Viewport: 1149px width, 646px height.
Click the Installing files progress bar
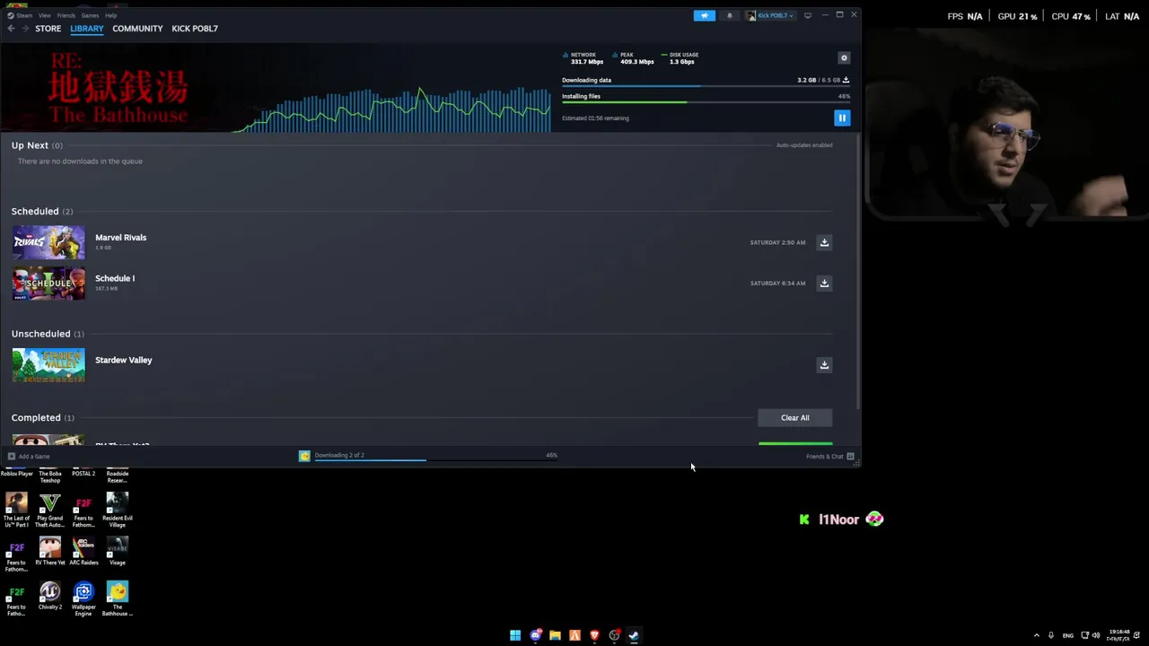tap(706, 102)
